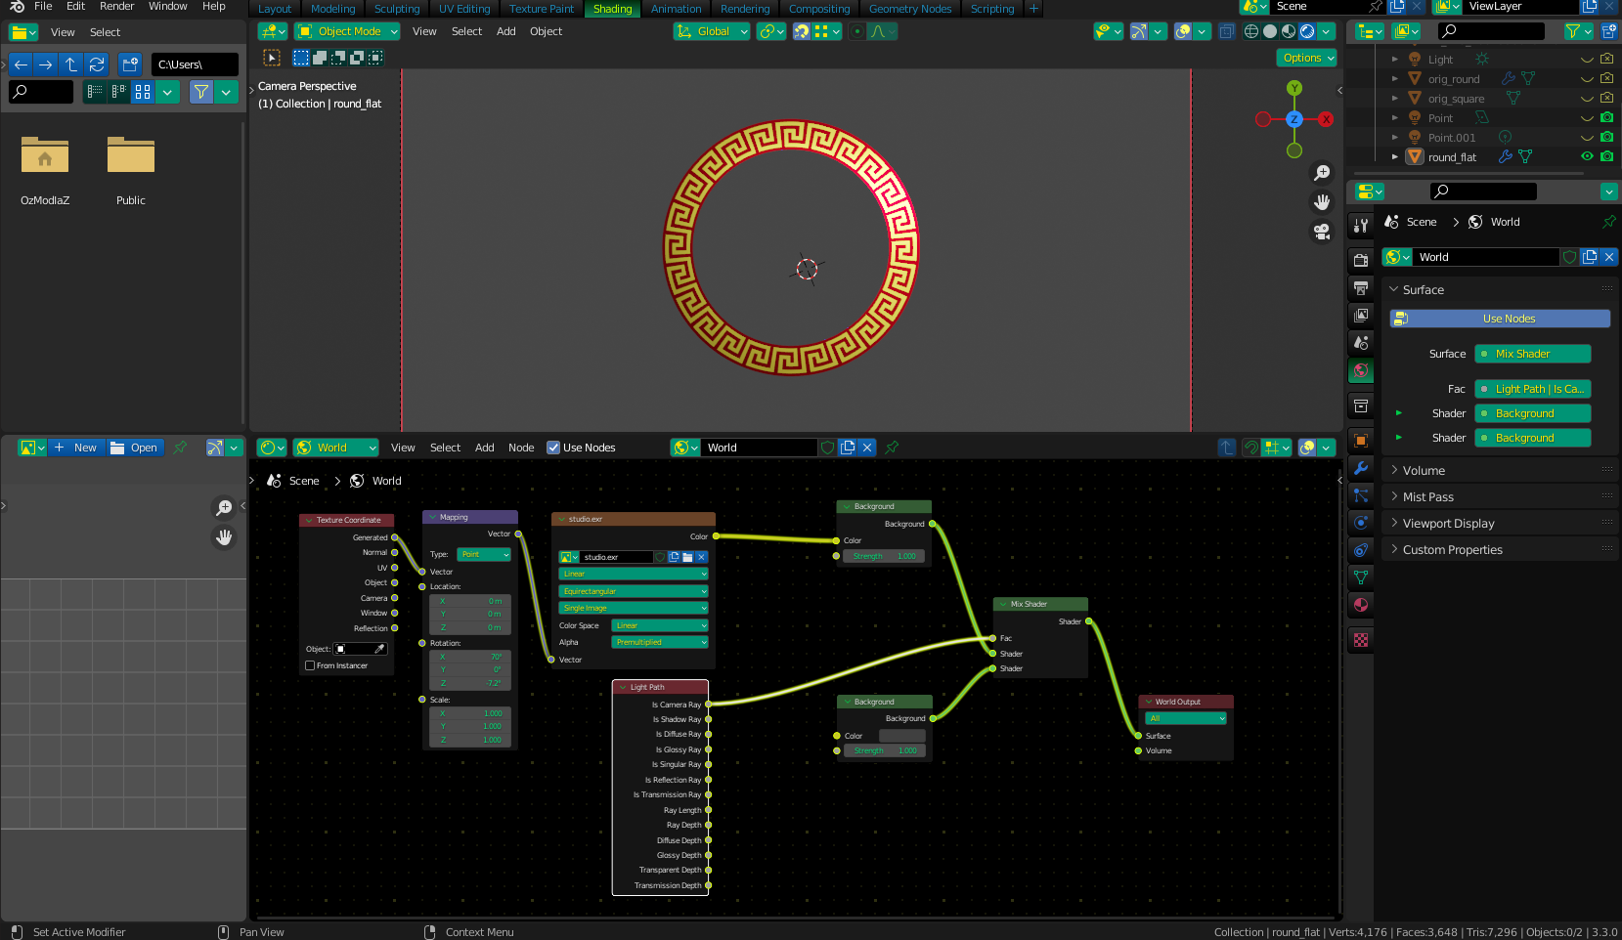Click color swatch on lower Background node
Image resolution: width=1622 pixels, height=940 pixels.
901,736
